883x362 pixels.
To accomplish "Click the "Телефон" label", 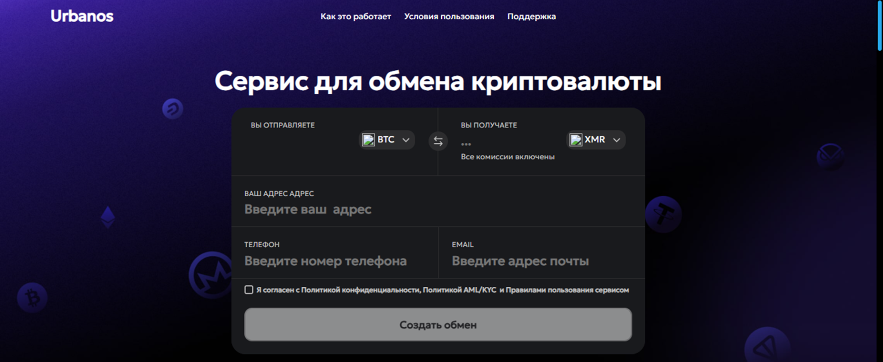I will point(262,244).
